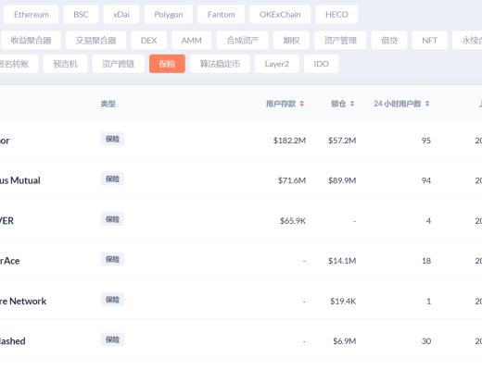482x370 pixels.
Task: Sort by 用户存款 column arrows
Action: tap(302, 104)
